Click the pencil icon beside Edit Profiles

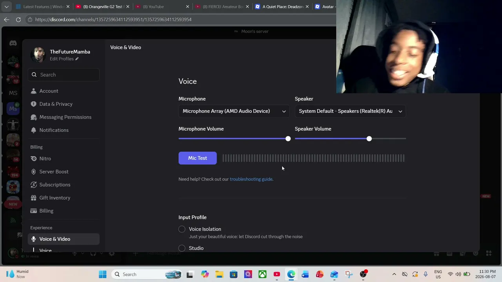coord(77,59)
